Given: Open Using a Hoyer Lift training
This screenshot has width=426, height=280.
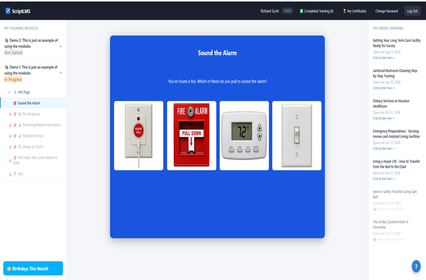Looking at the screenshot, I should point(396,164).
